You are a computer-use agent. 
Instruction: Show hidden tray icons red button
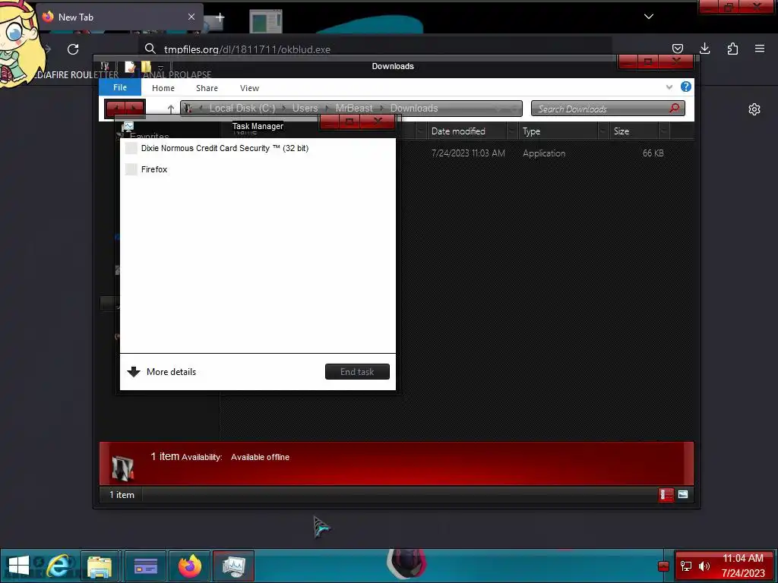point(663,566)
